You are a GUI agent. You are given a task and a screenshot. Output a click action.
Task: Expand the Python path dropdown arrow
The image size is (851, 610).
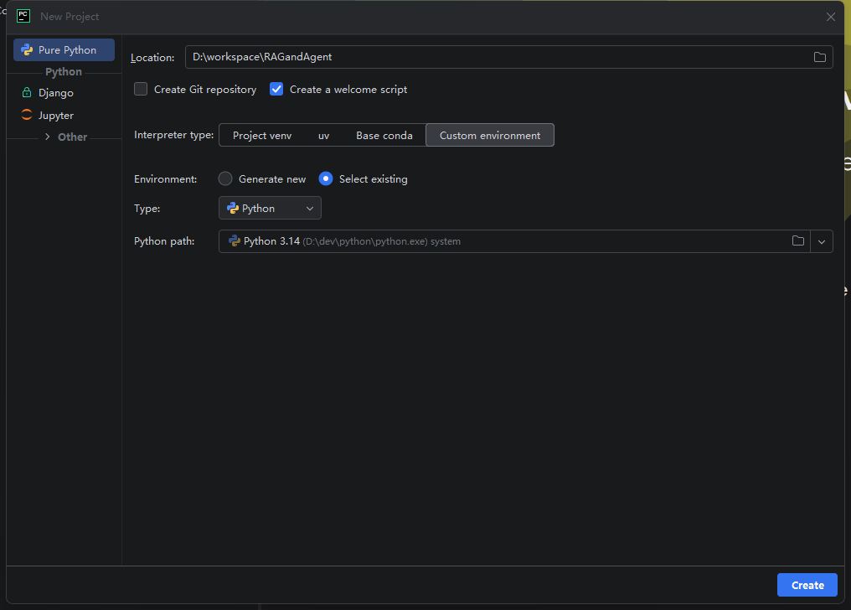click(x=822, y=241)
